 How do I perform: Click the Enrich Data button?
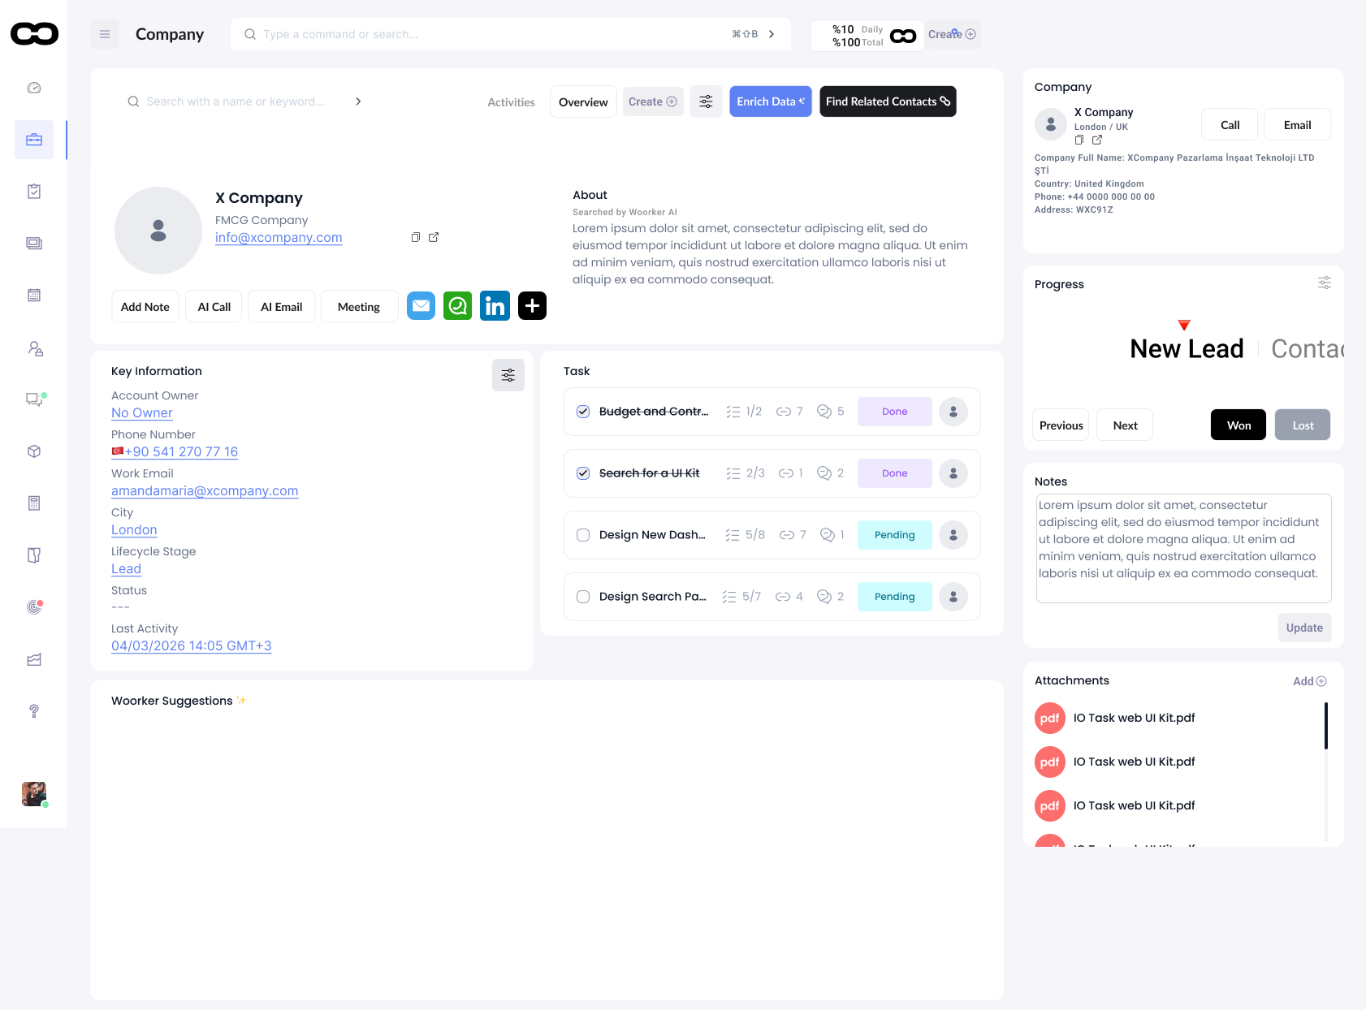click(771, 101)
